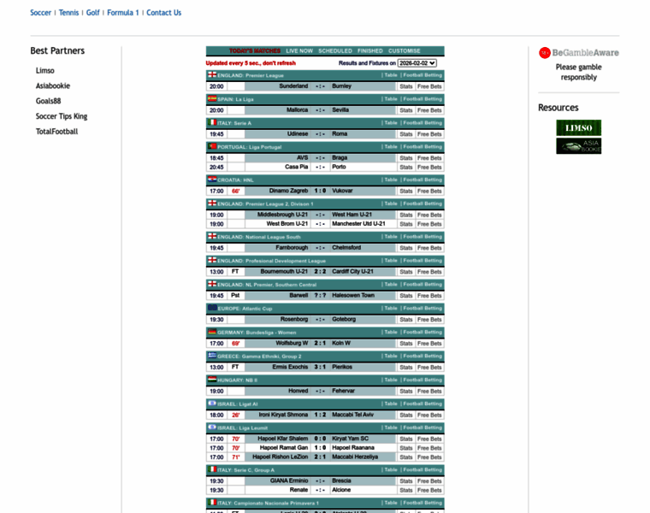Viewport: 650px width, 513px height.
Task: Open Stats for Udinese vs Roma
Action: [406, 134]
